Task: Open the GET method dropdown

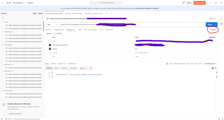Action: (52, 25)
